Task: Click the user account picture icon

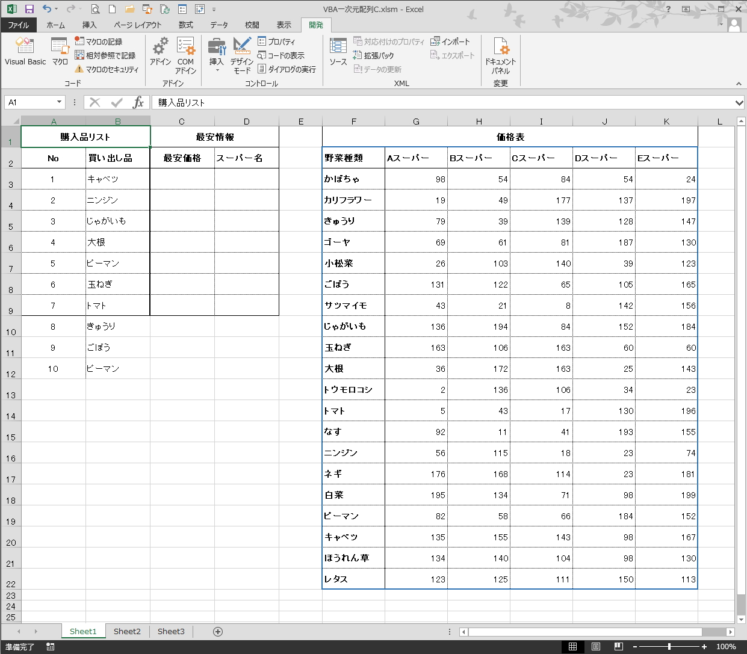Action: coord(734,25)
